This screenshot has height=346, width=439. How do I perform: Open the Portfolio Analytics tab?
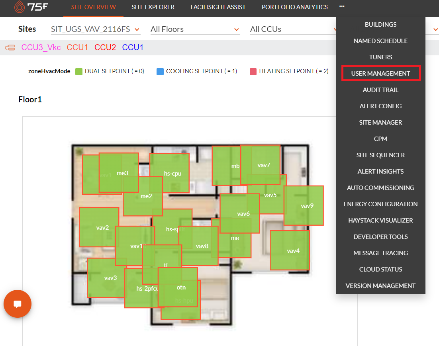coord(295,7)
